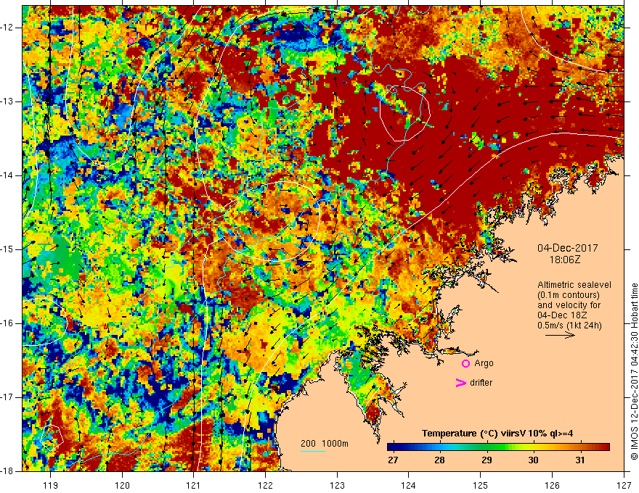
Task: Click the longitude axis label 123
Action: coord(337,485)
